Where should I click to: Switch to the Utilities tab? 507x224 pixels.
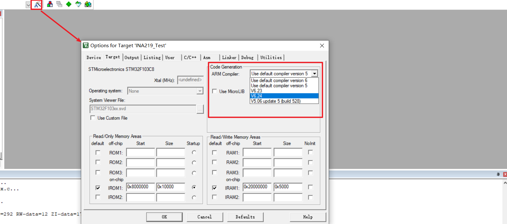click(271, 58)
